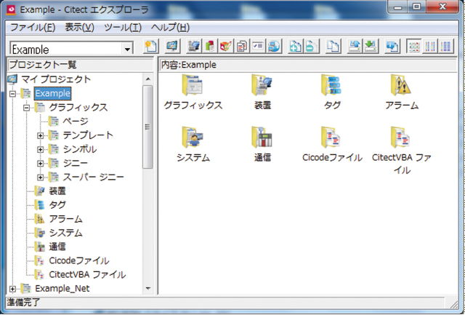
Task: Open the 通信 folder icon in the contents pane
Action: (x=262, y=137)
